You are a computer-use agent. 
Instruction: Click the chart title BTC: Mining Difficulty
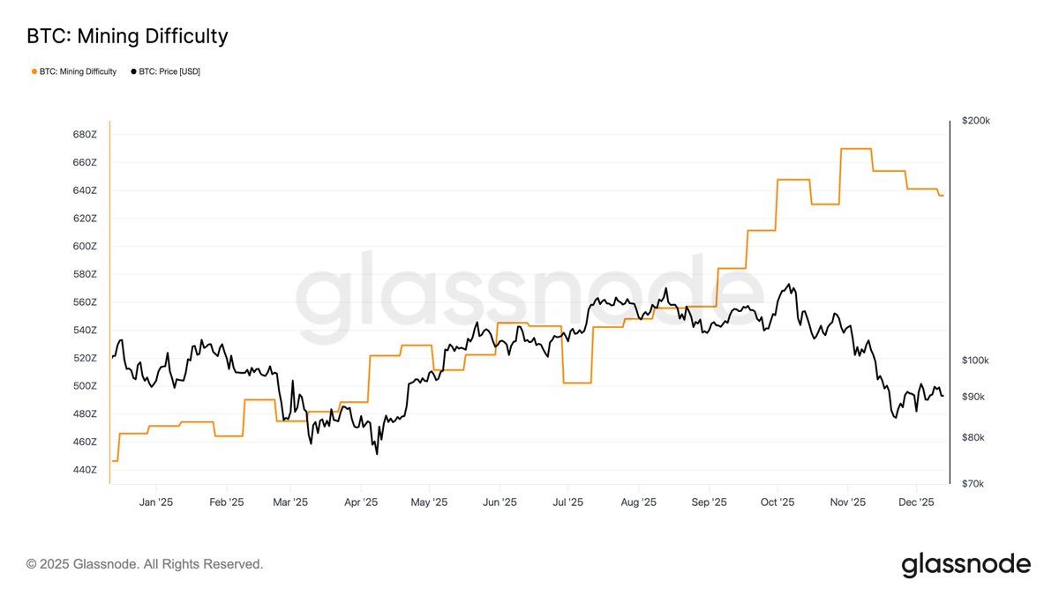127,36
